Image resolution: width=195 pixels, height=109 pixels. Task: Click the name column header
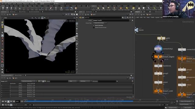pyautogui.click(x=20, y=84)
